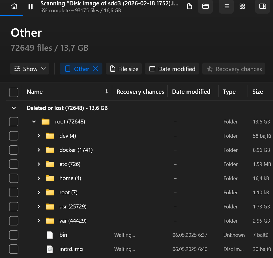Open the File size filter
Image resolution: width=273 pixels, height=258 pixels.
pos(124,69)
